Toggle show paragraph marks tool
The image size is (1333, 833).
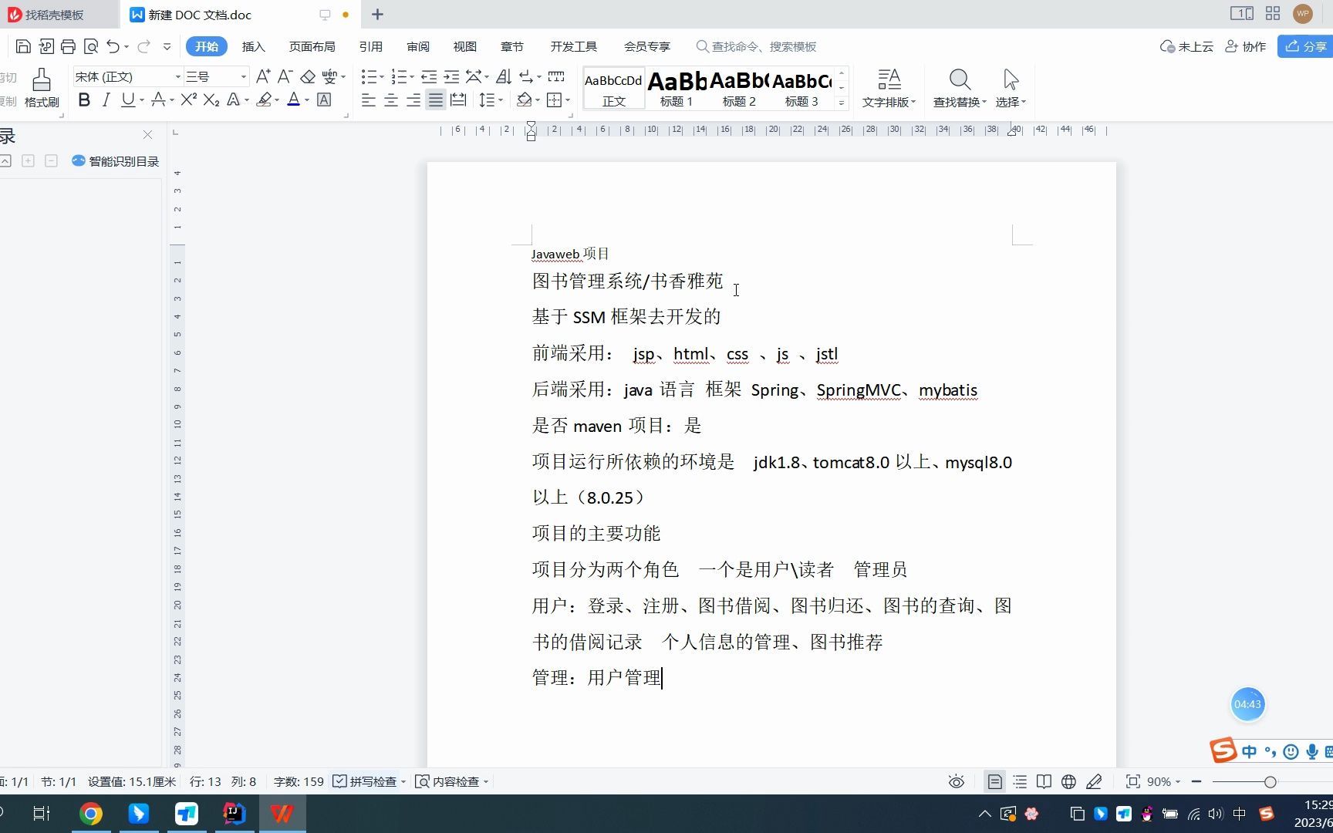coord(526,76)
